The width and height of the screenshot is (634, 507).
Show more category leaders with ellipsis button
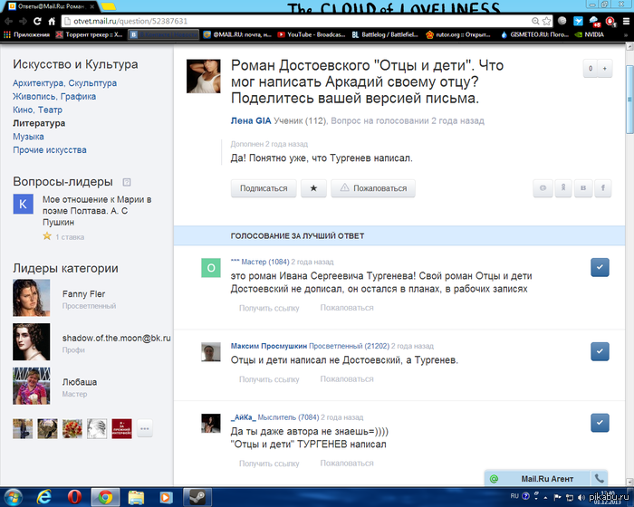(x=145, y=428)
